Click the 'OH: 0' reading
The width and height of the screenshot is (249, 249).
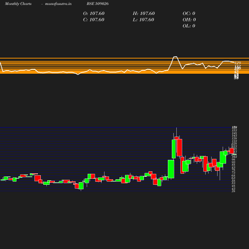(189, 20)
